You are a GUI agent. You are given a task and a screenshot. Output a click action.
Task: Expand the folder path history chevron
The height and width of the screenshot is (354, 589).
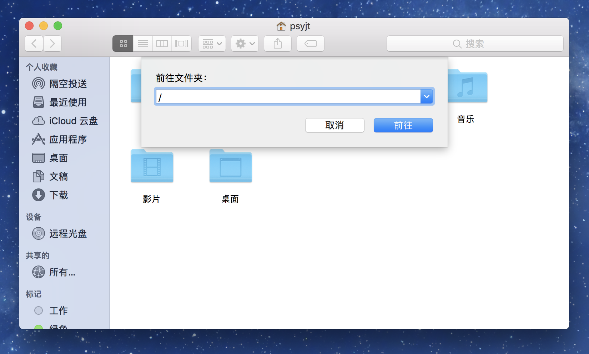click(426, 96)
